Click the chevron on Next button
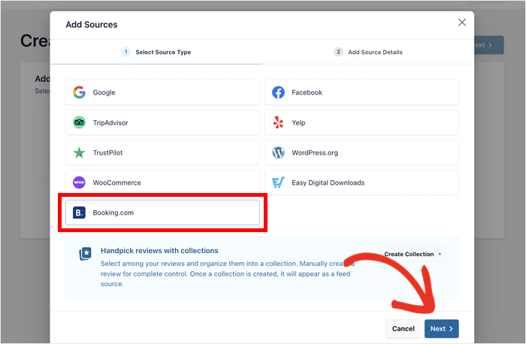This screenshot has height=344, width=526. (451, 329)
